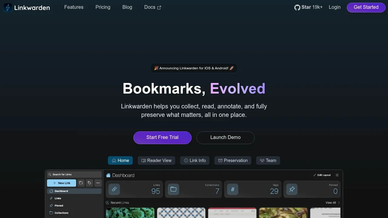Open Blog in the top navigation
388x218 pixels.
[127, 7]
